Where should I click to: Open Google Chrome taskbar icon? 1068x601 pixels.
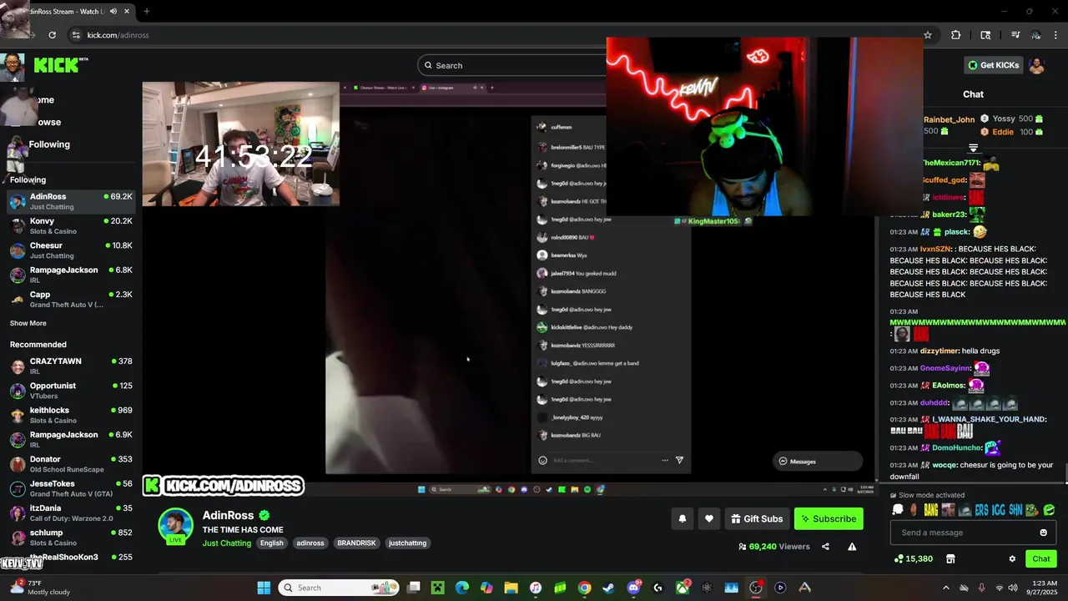tap(584, 588)
